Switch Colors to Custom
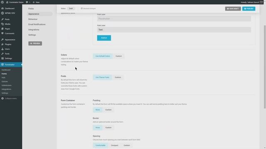Viewport: 266px width, 149px height. pyautogui.click(x=118, y=56)
